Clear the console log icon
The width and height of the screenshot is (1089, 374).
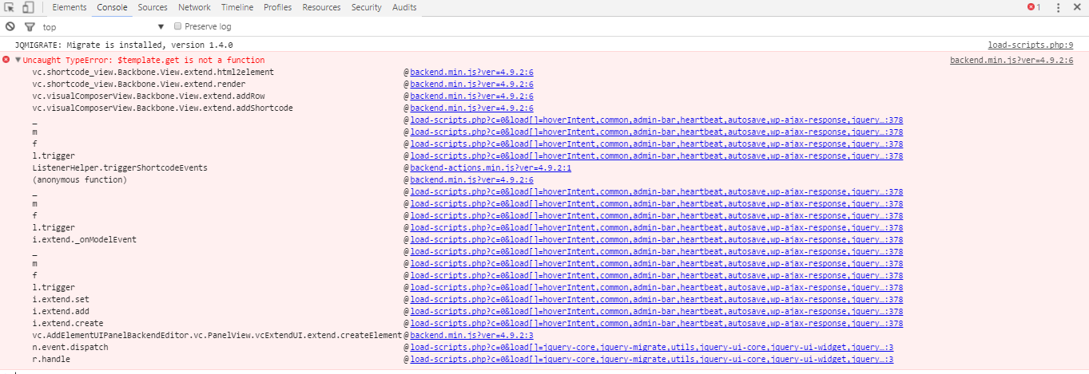[x=10, y=26]
